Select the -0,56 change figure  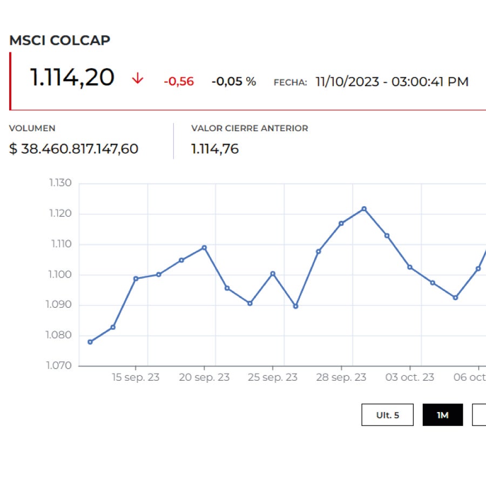click(x=179, y=81)
